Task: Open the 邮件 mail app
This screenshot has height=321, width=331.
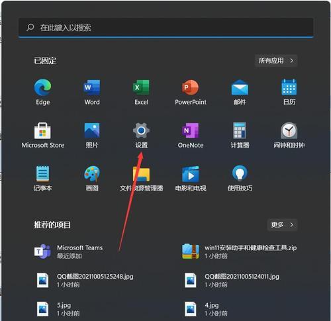Action: point(240,87)
